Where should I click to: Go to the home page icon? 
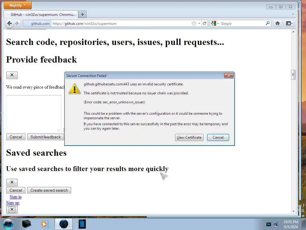pyautogui.click(x=278, y=23)
